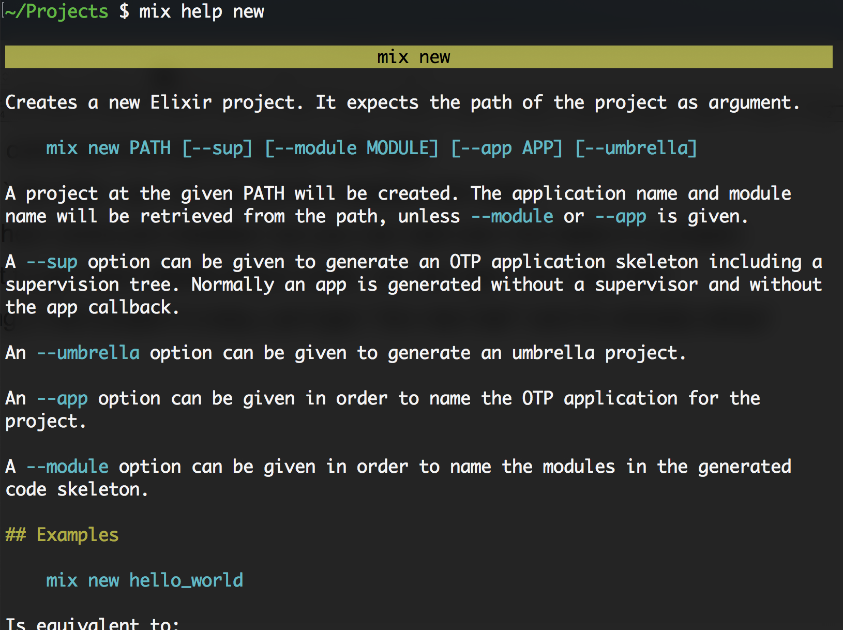Viewport: 843px width, 630px height.
Task: Click the line 'supervision tree. Normally an app'
Action: [414, 284]
